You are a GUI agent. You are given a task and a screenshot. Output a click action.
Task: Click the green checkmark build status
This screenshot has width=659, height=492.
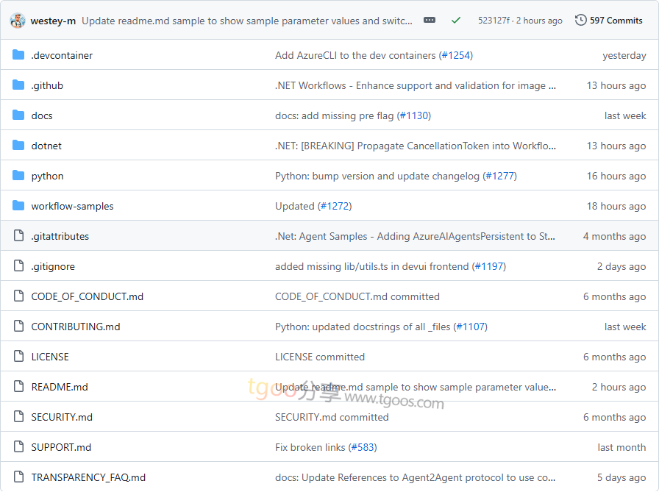point(456,21)
